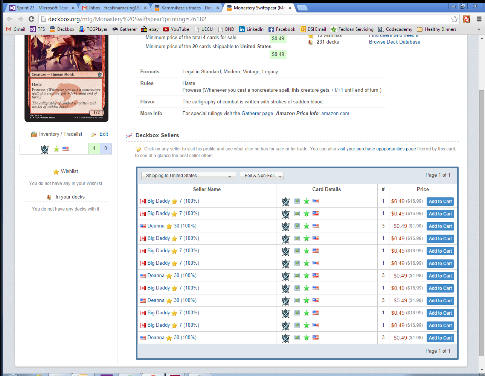Click the green inventory count 4 box
The width and height of the screenshot is (485, 376).
[x=94, y=149]
